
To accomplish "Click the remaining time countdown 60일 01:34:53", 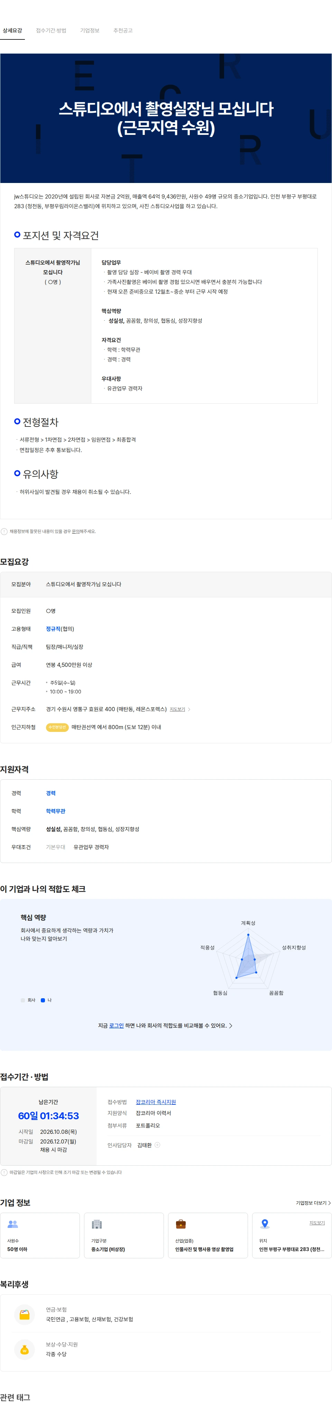I will tap(48, 1116).
